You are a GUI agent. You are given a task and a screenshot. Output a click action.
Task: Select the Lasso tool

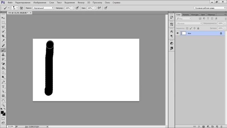point(3,27)
